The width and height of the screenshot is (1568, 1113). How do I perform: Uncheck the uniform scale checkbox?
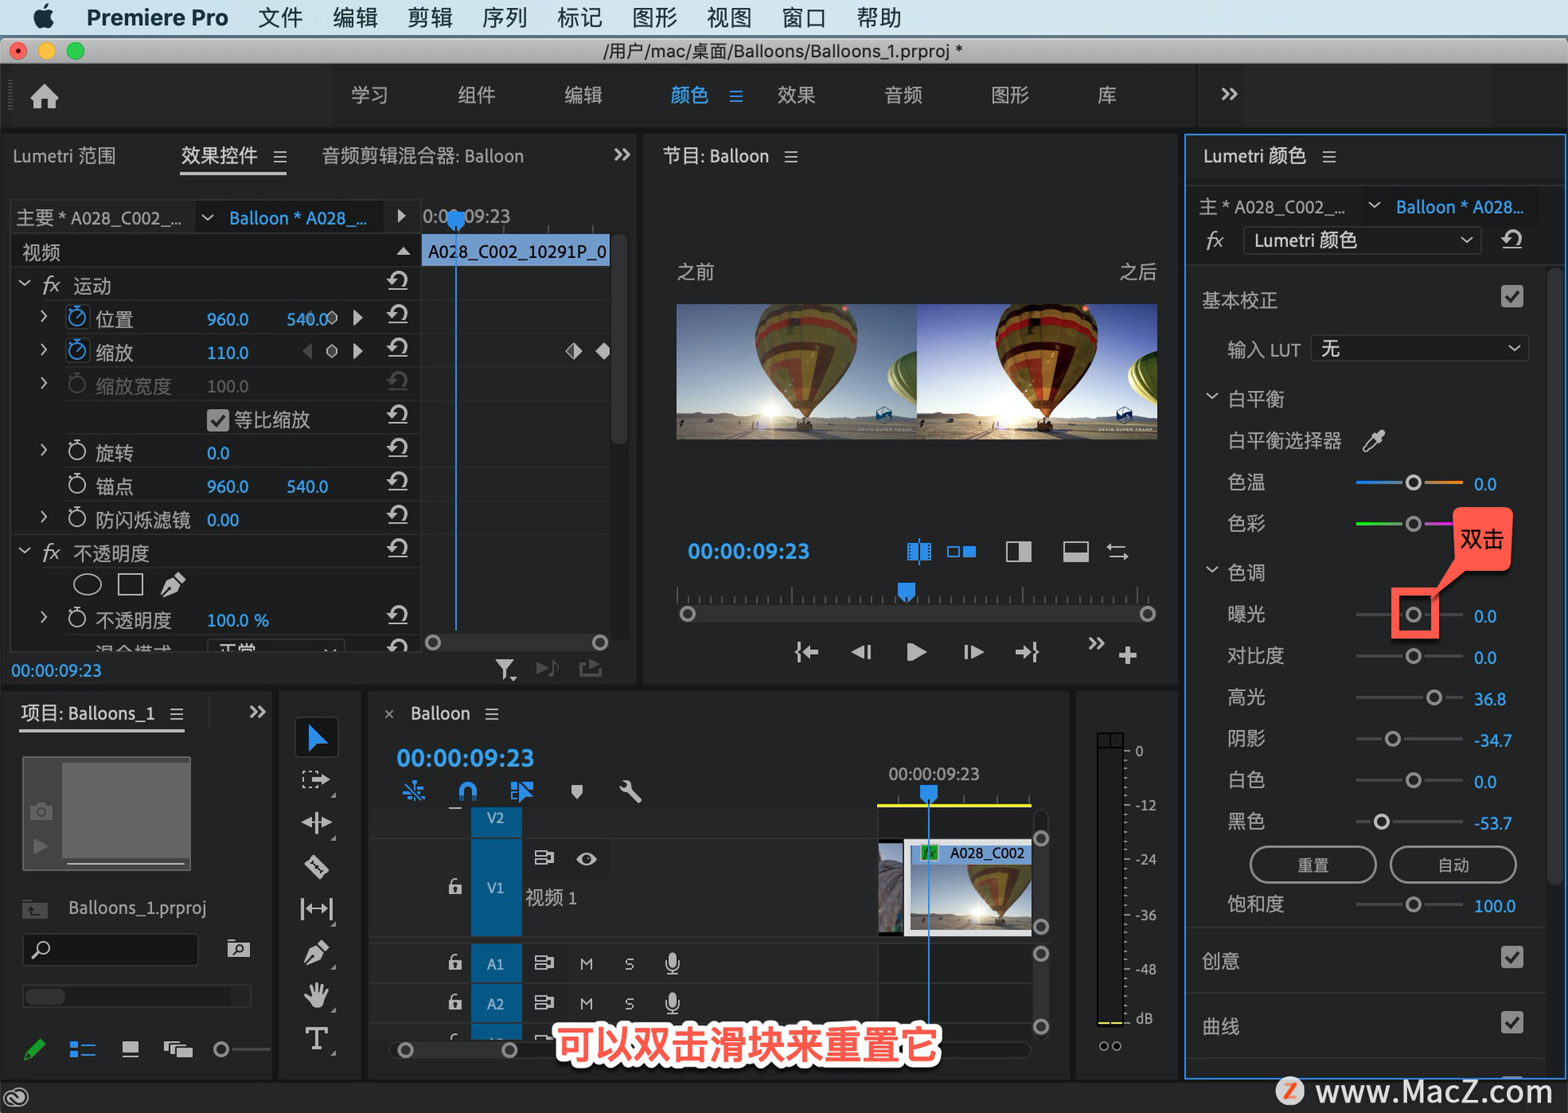point(217,420)
